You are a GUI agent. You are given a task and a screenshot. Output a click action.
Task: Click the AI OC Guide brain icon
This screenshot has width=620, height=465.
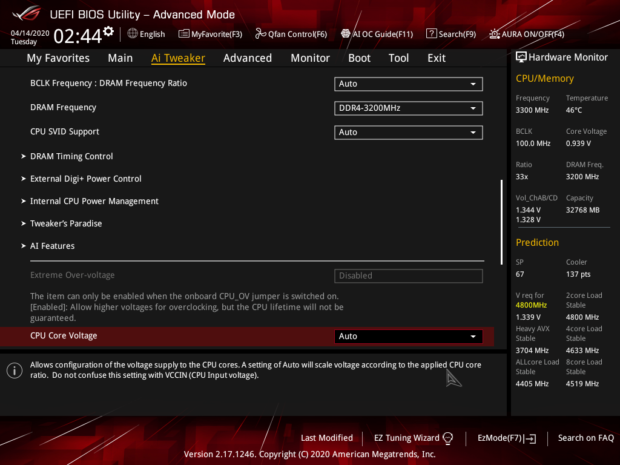point(346,34)
